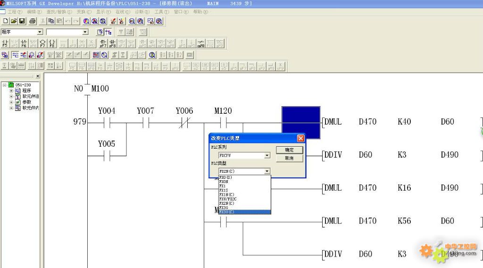Click the Y005 parallel contact
Image resolution: width=483 pixels, height=268 pixels.
[107, 156]
